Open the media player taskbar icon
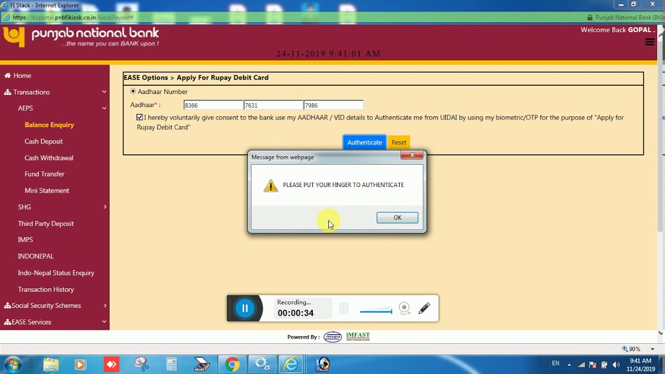Screen dimensions: 665x374 coord(79,365)
